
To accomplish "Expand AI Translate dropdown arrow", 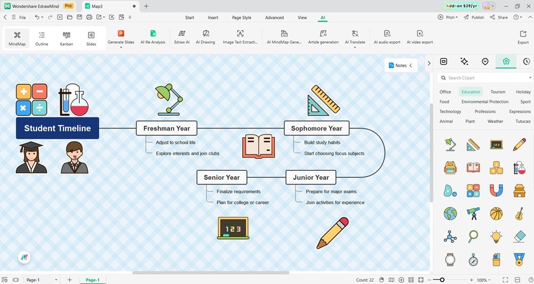I will (x=354, y=48).
